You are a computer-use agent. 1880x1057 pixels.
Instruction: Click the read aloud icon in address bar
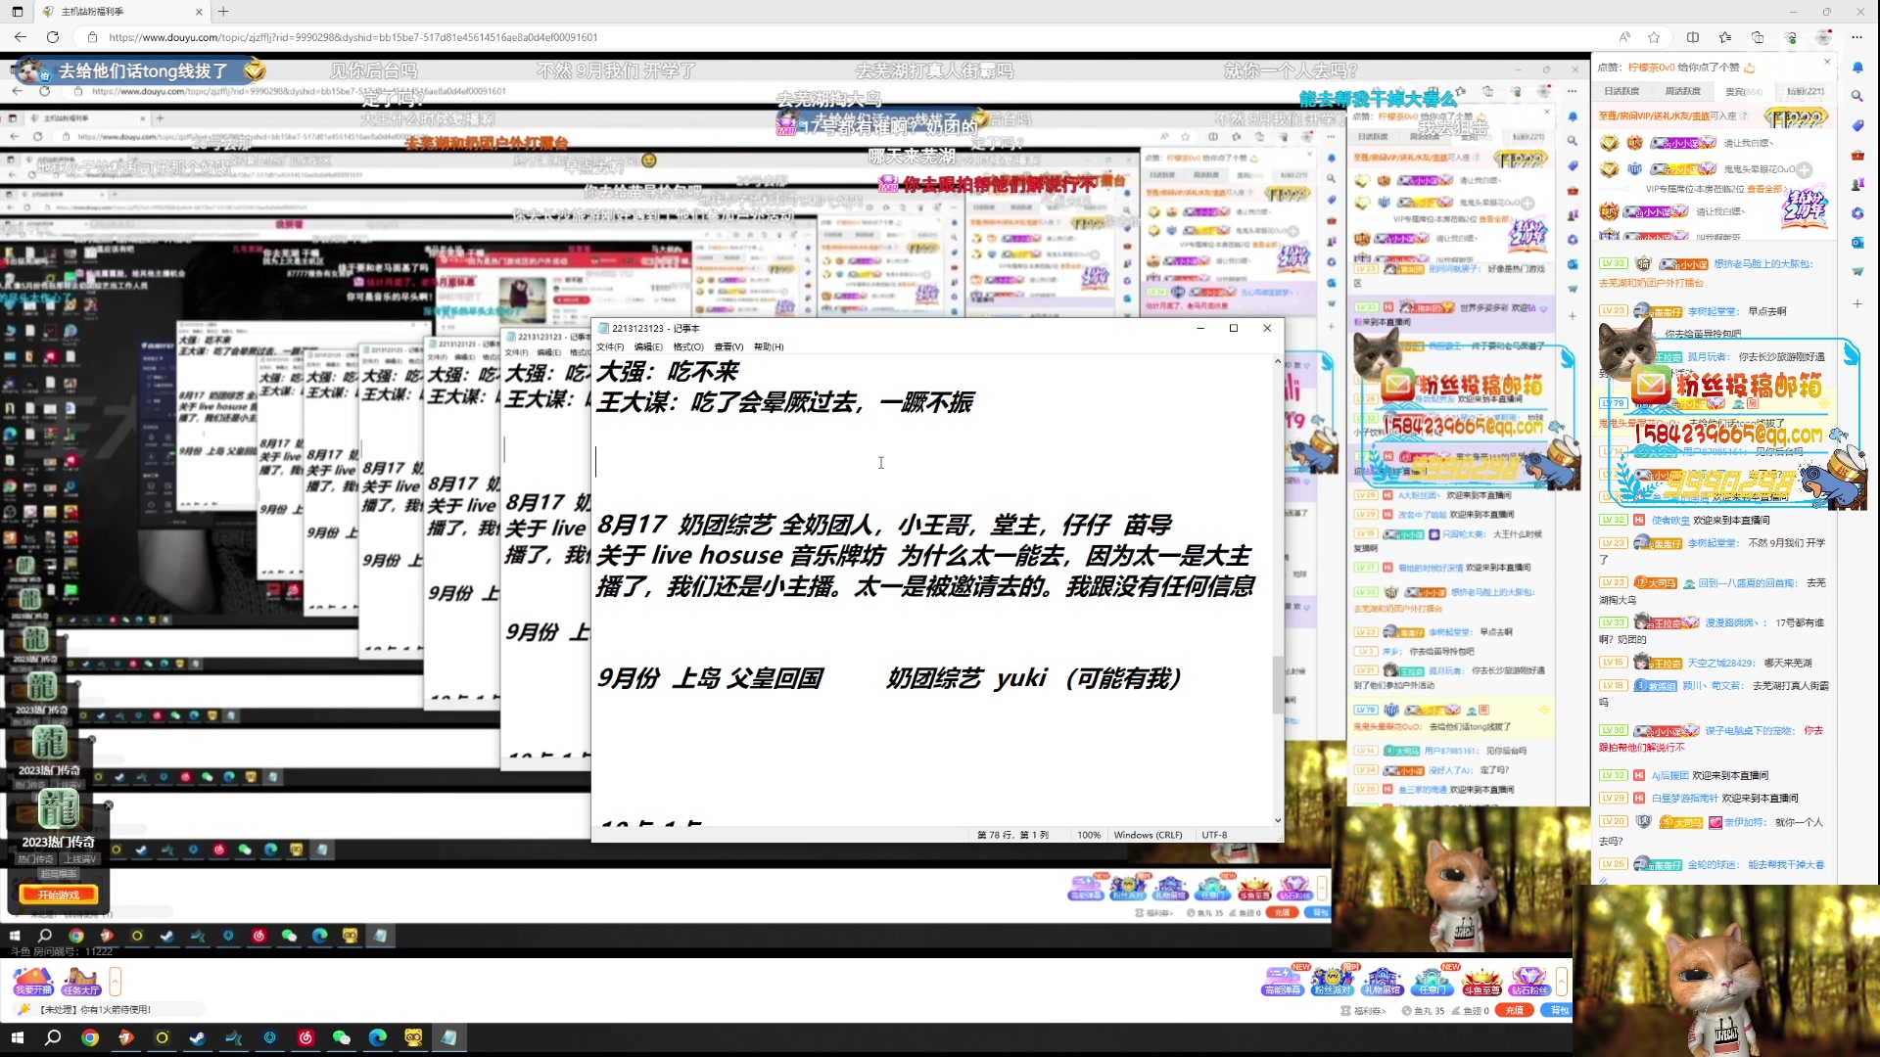(1624, 37)
